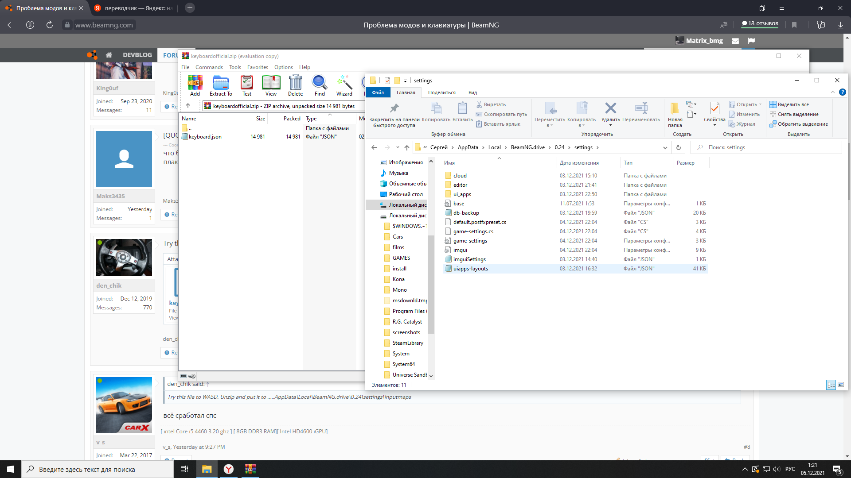Pin to Quick access in Explorer ribbon

[x=394, y=115]
